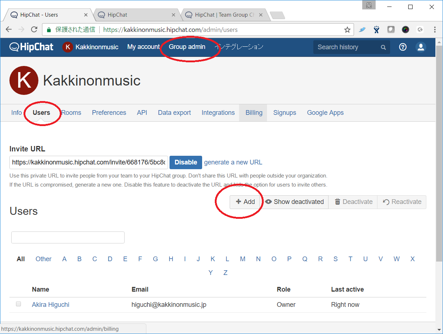Click the generate a new URL link
443x334 pixels.
(x=233, y=162)
